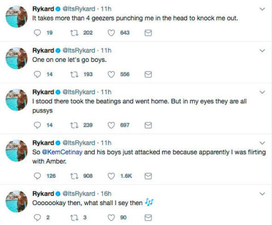Screen dimensions: 272x225
Task: Retweet the 'Ooooookay then' tweet with 3 retweets
Action: (74, 218)
